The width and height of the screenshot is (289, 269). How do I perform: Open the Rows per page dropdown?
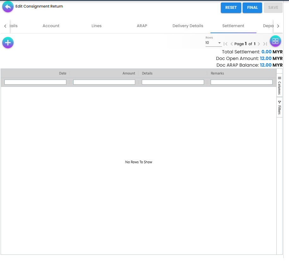[x=214, y=43]
